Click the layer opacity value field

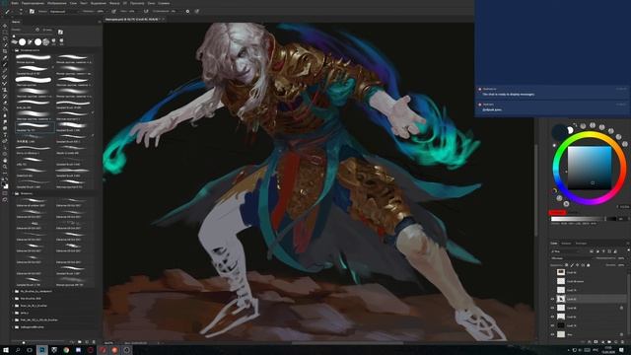[x=621, y=258]
